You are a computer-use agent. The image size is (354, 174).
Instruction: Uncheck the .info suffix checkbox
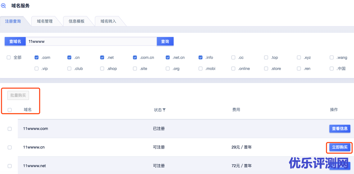201,58
